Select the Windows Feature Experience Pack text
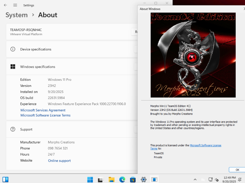This screenshot has width=245, height=183. [87, 104]
